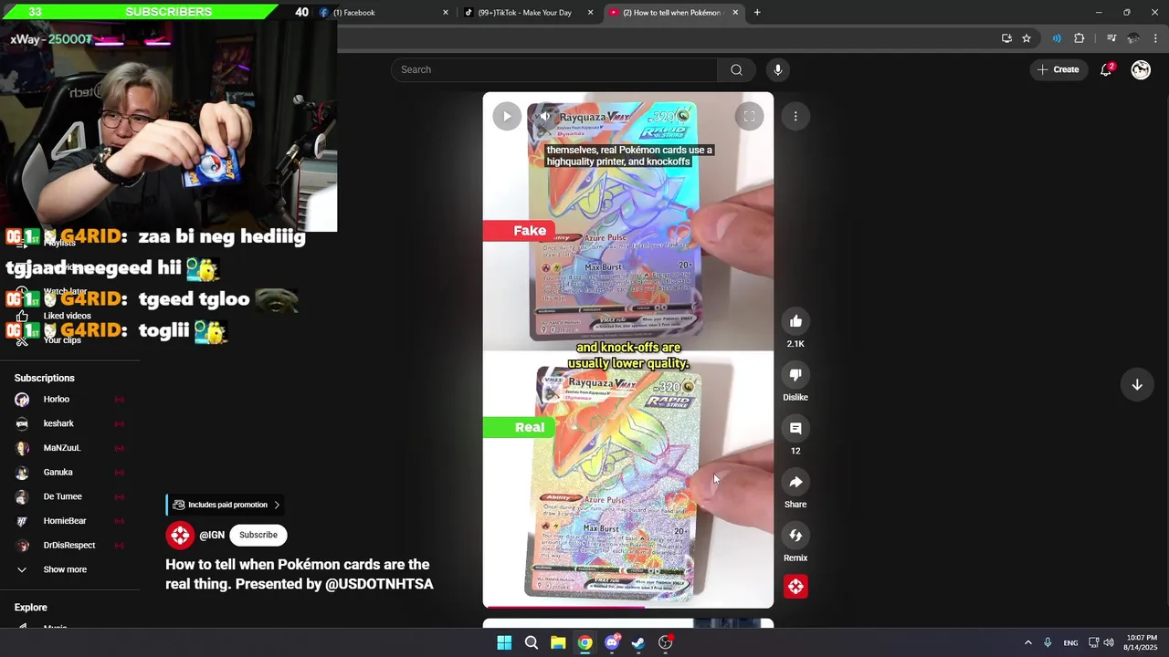1169x657 pixels.
Task: Share this YouTube Short
Action: 795,482
